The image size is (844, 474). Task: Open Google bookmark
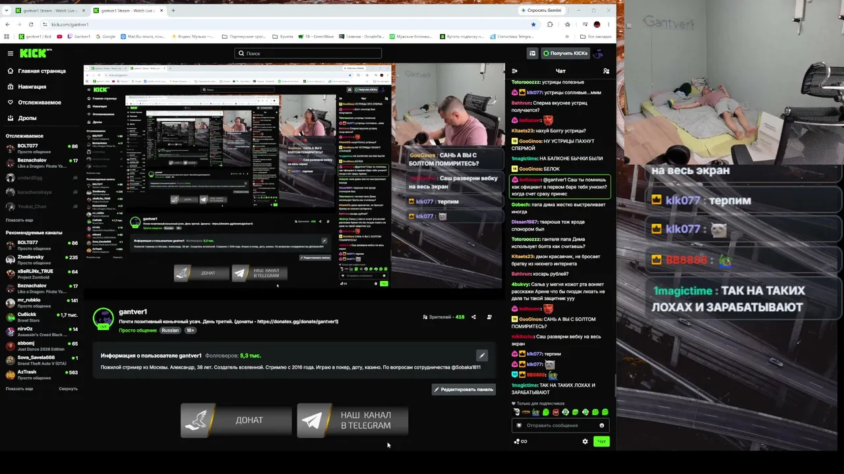(105, 37)
